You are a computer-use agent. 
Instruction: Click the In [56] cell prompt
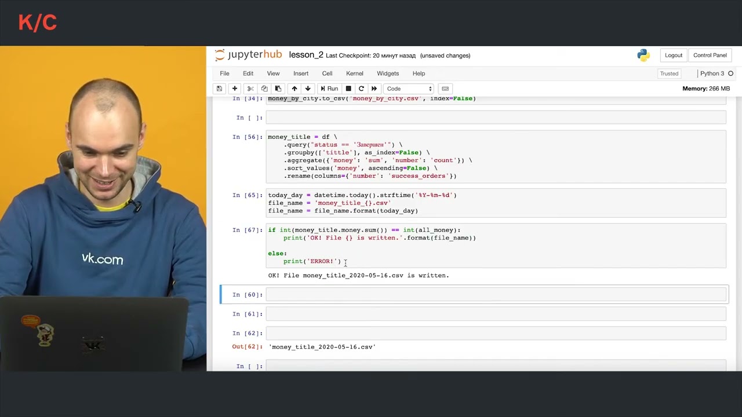248,137
